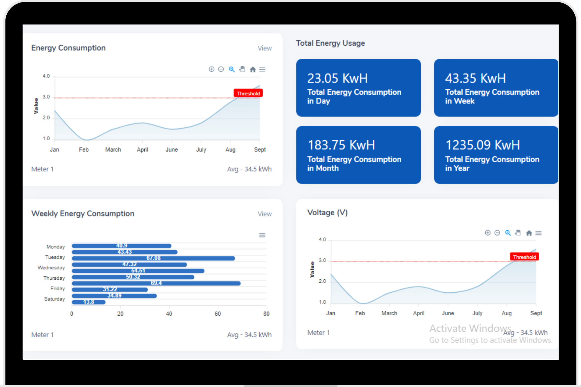Click Feb axis label on Voltage chart
581x387 pixels.
pyautogui.click(x=360, y=313)
